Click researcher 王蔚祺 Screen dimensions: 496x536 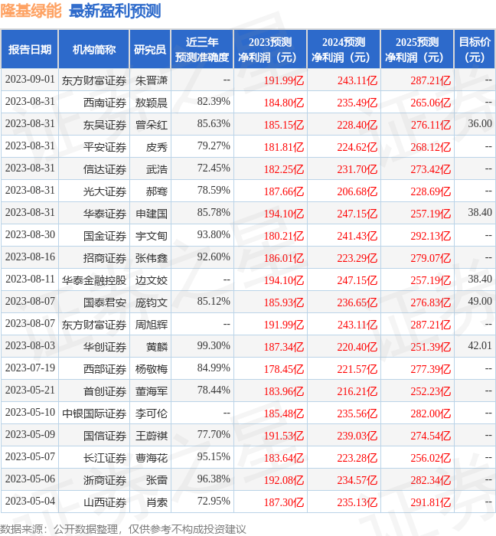click(152, 436)
